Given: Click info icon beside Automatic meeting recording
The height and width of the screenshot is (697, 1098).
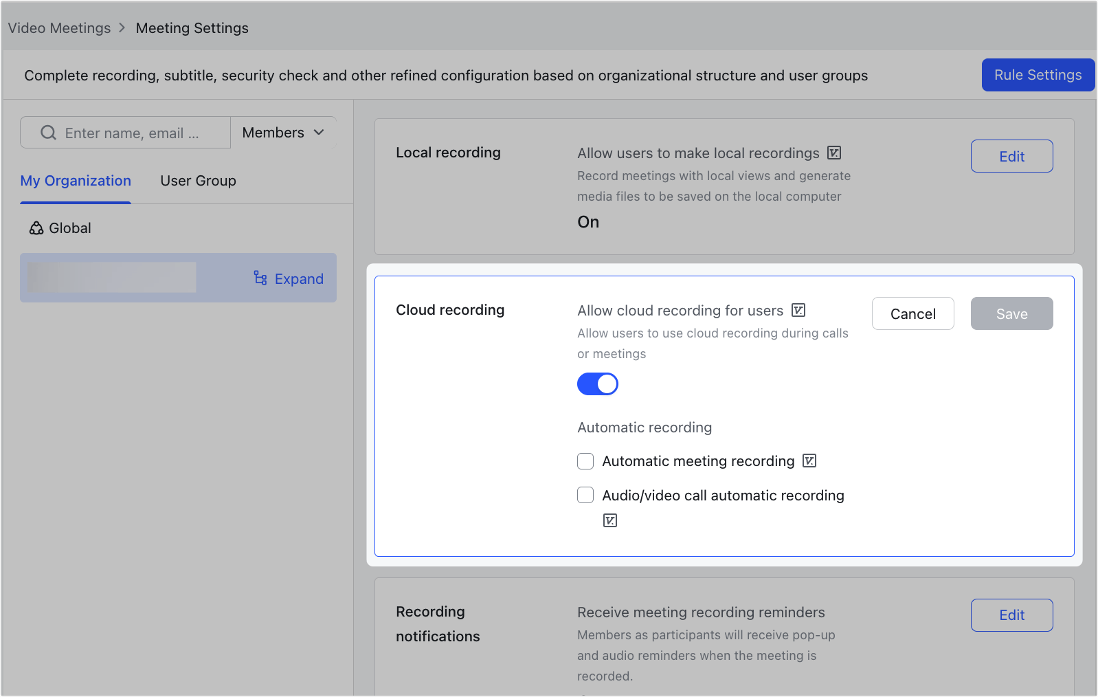Looking at the screenshot, I should (x=809, y=461).
